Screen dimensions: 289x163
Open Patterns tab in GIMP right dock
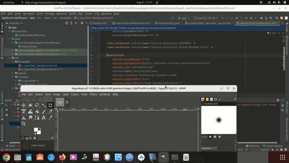point(207,100)
